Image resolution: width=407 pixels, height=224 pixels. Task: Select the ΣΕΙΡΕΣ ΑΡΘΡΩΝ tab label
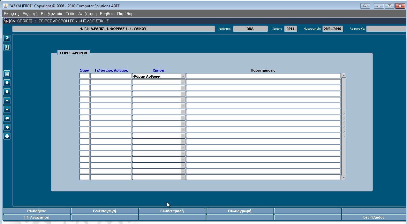73,53
